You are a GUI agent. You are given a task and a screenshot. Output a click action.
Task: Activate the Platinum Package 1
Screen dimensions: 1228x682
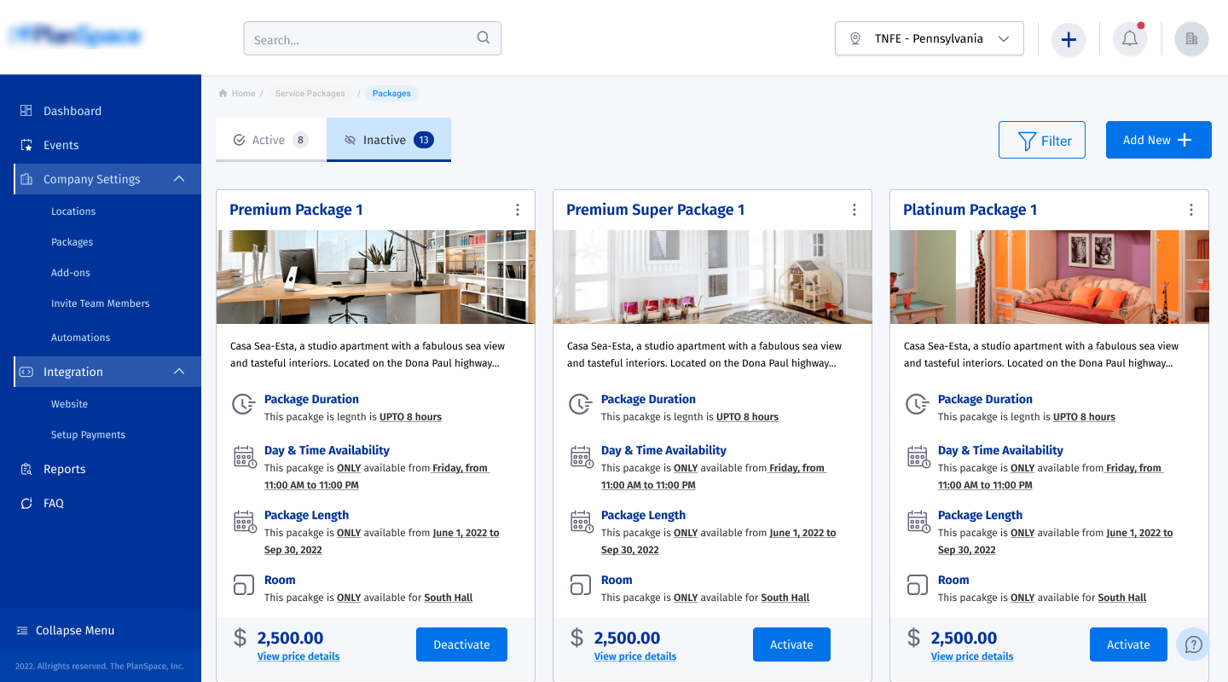1127,644
